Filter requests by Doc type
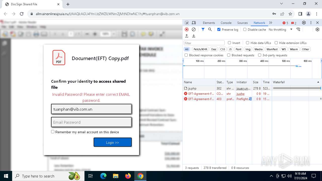The image size is (322, 181). point(214,49)
